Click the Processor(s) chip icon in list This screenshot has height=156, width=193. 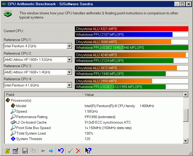click(8, 100)
